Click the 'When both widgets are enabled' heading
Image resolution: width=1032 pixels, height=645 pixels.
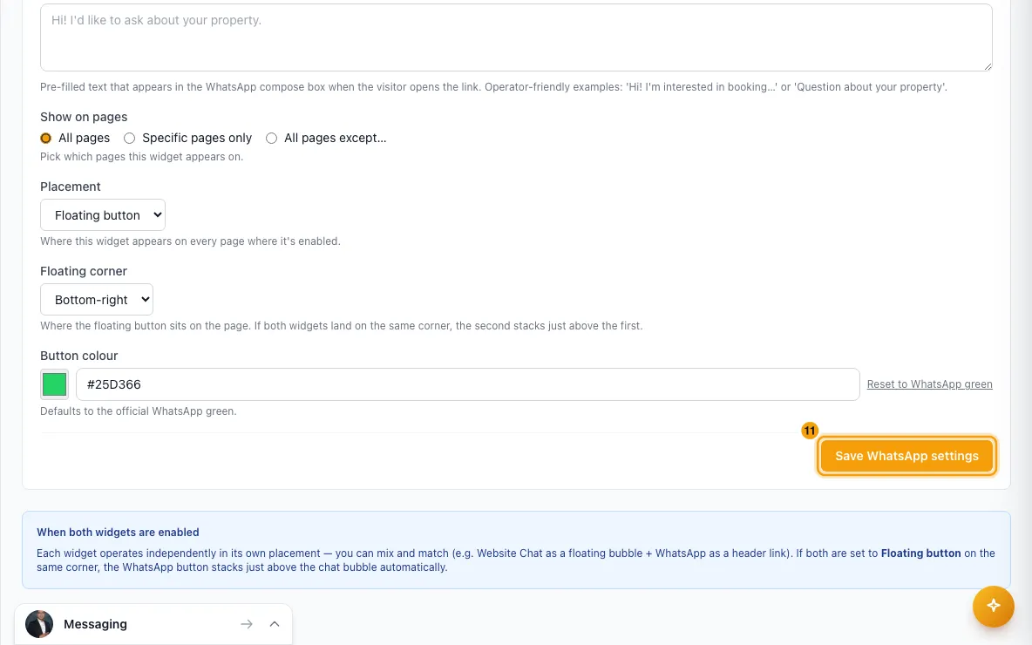tap(118, 533)
